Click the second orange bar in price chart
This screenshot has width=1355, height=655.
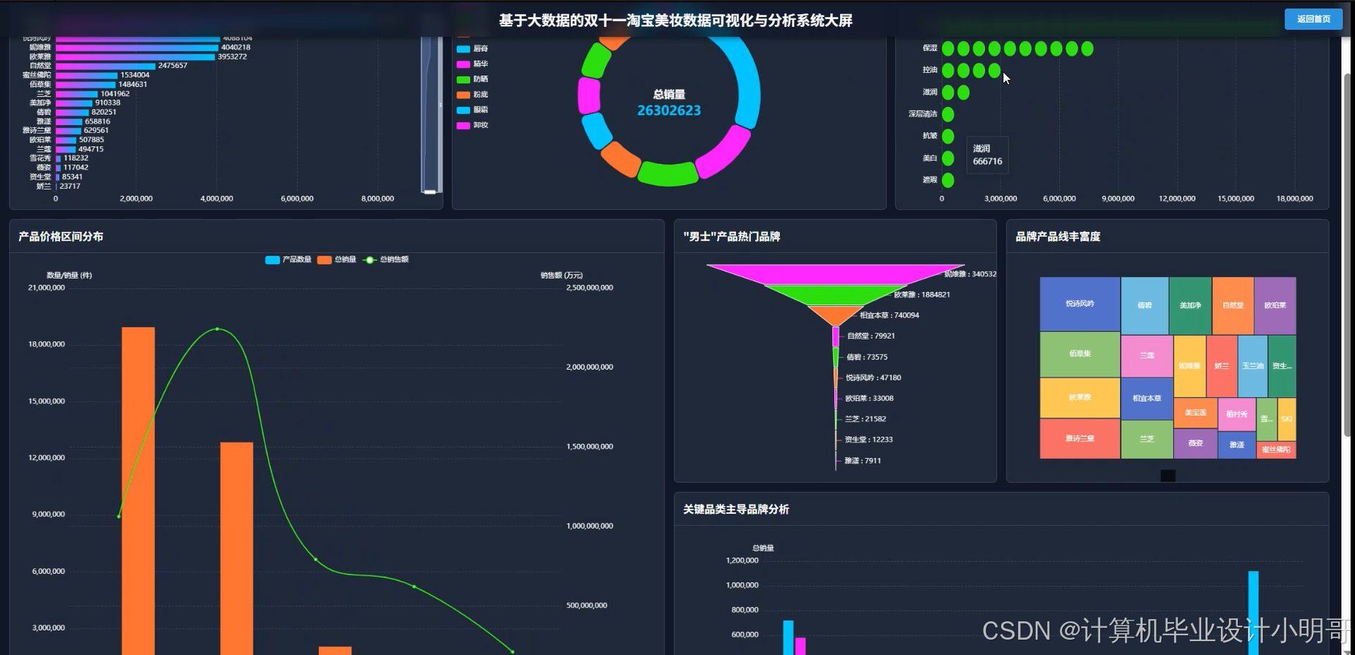tap(237, 549)
